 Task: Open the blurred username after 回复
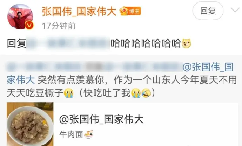pyautogui.click(x=68, y=43)
